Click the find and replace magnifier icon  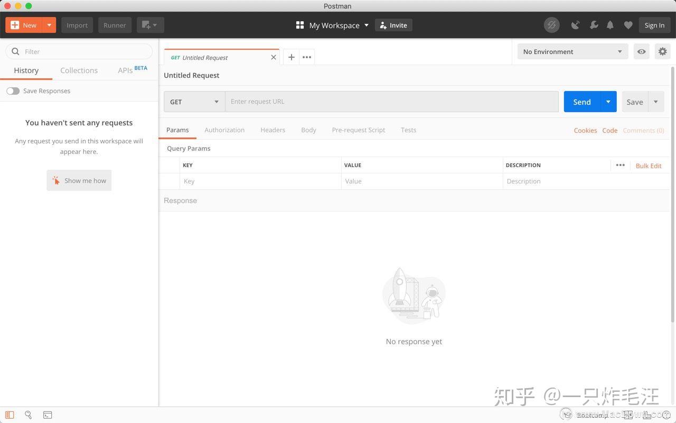coord(28,415)
